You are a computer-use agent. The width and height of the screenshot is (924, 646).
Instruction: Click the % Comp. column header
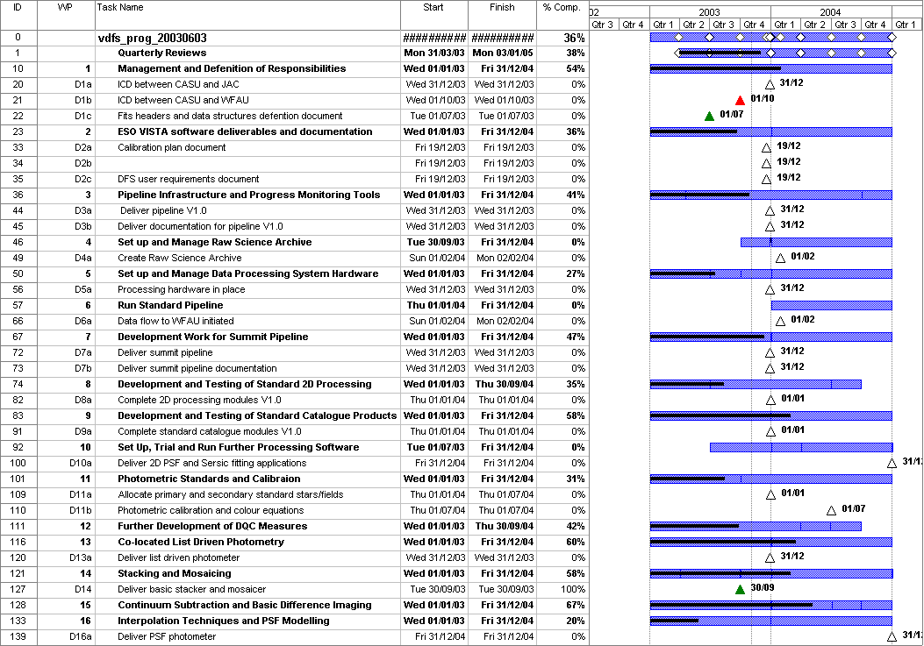[x=562, y=8]
